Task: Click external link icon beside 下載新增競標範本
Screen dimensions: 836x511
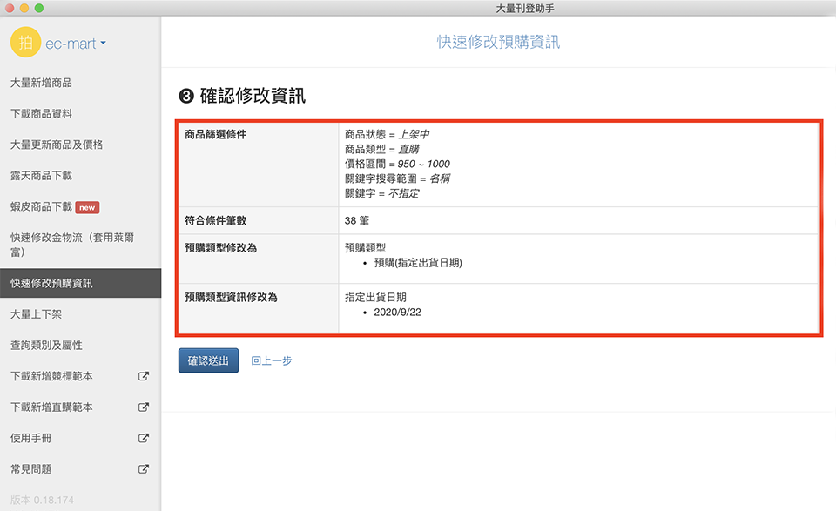Action: [144, 376]
